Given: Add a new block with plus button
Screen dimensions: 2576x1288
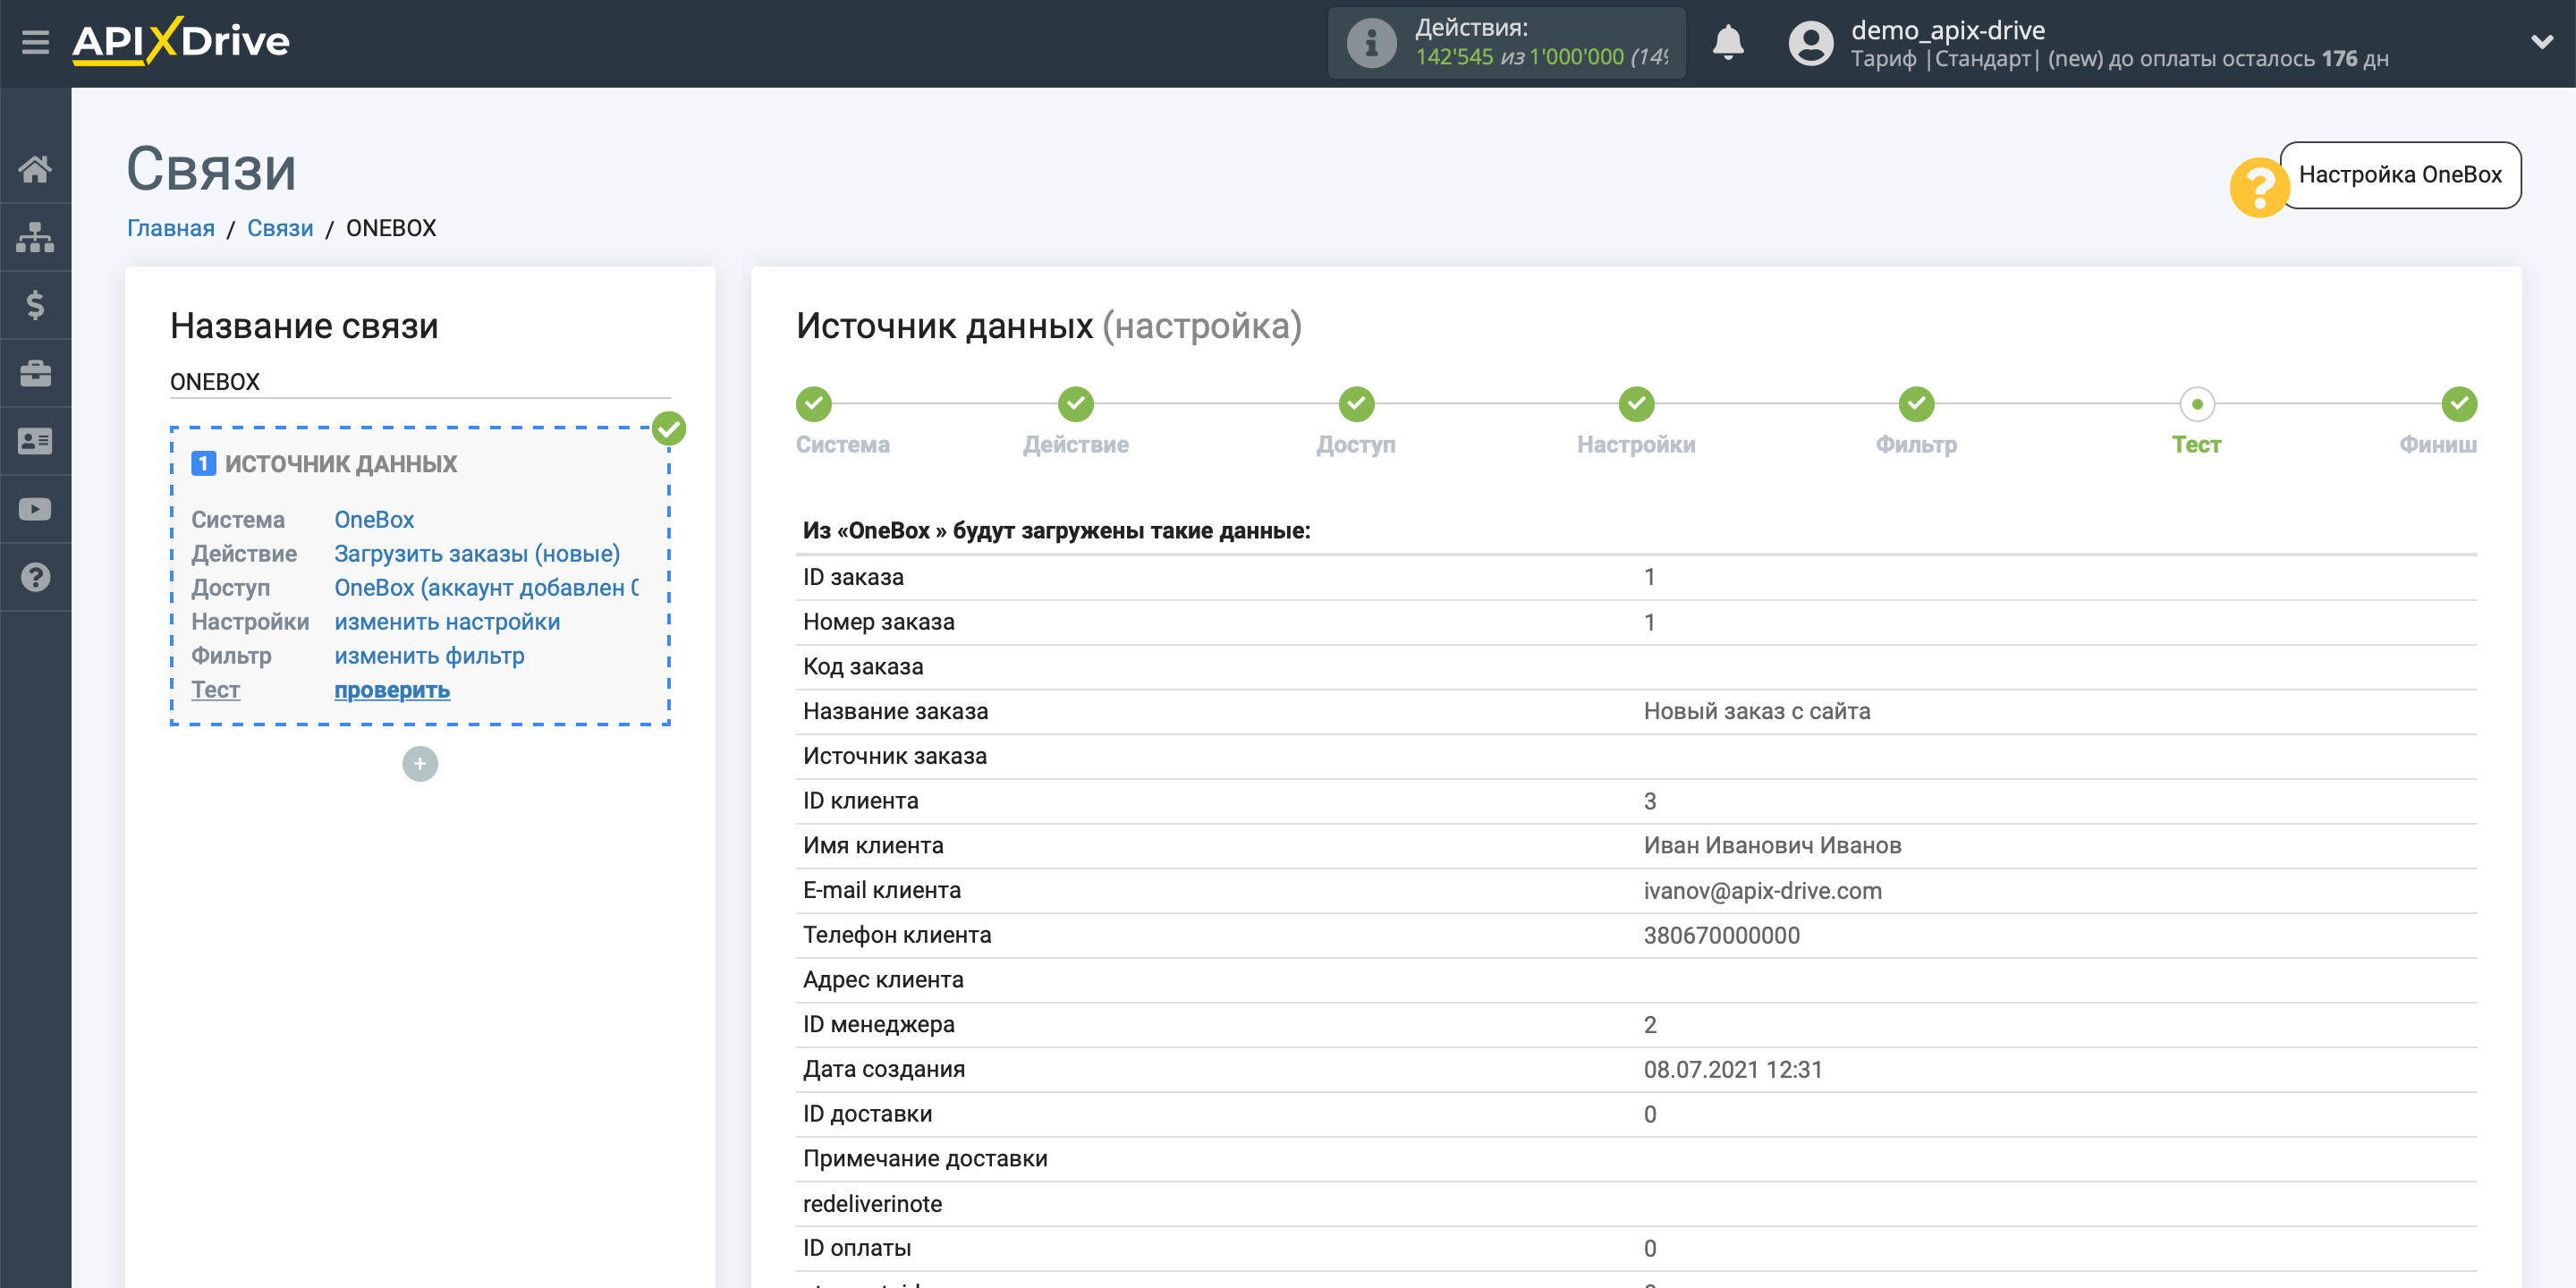Looking at the screenshot, I should tap(420, 764).
